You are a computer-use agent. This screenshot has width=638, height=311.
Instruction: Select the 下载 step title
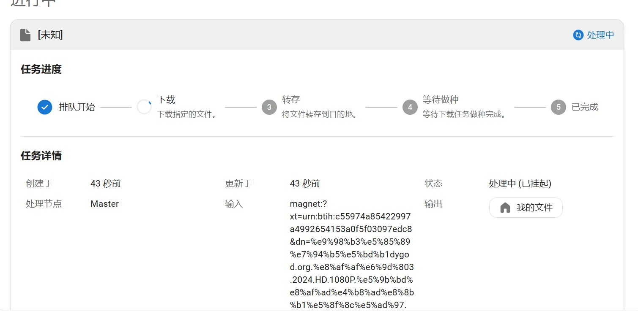click(166, 100)
